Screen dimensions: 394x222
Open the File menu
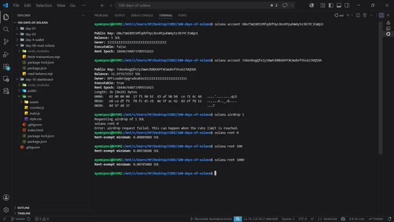coord(16,5)
